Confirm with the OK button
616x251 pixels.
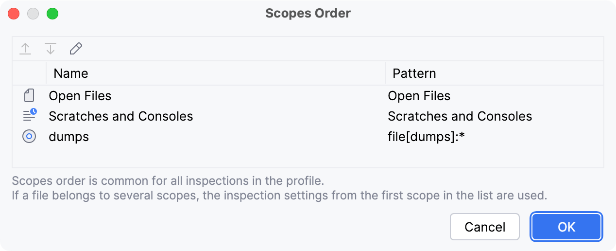click(566, 227)
